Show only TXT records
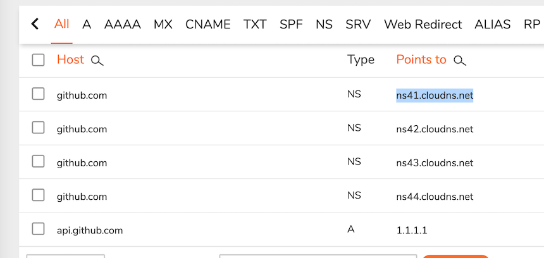Viewport: 544px width, 258px height. [255, 25]
